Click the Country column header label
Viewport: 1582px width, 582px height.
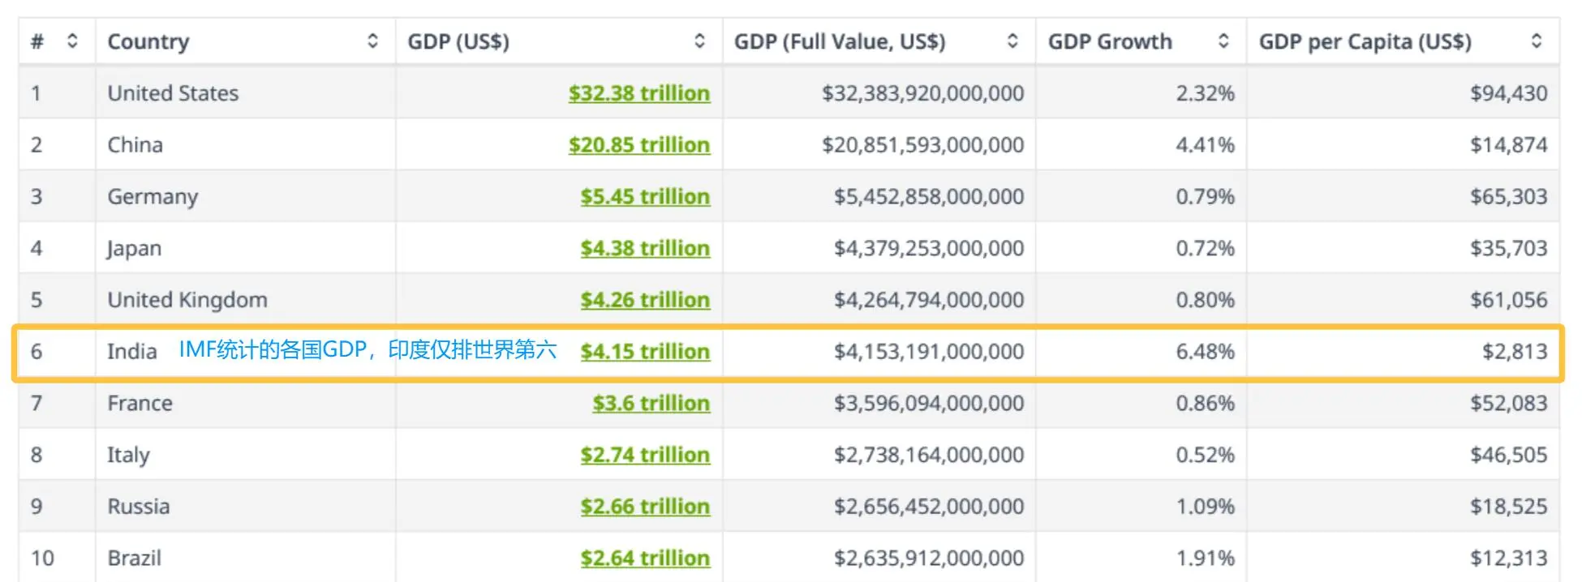[148, 41]
